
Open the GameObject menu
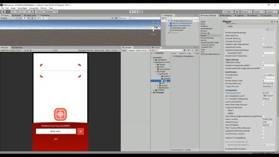pyautogui.click(x=22, y=8)
